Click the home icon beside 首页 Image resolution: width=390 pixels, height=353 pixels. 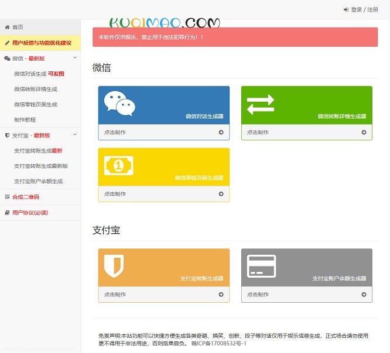tap(7, 27)
